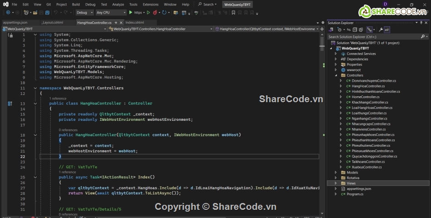Click the editor vertical scrollbar thumb
Viewport: 431px width, 218px height.
[x=322, y=44]
